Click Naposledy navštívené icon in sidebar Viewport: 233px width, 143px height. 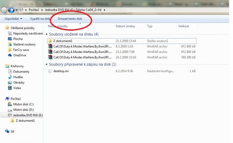click(10, 34)
